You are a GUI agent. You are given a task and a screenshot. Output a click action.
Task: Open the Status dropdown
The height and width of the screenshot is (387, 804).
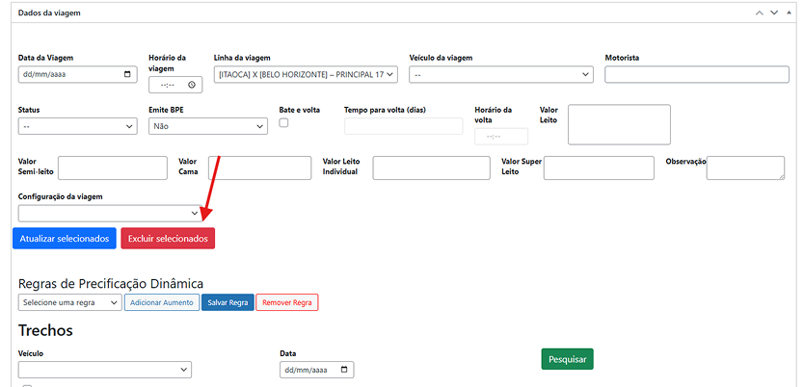coord(77,126)
